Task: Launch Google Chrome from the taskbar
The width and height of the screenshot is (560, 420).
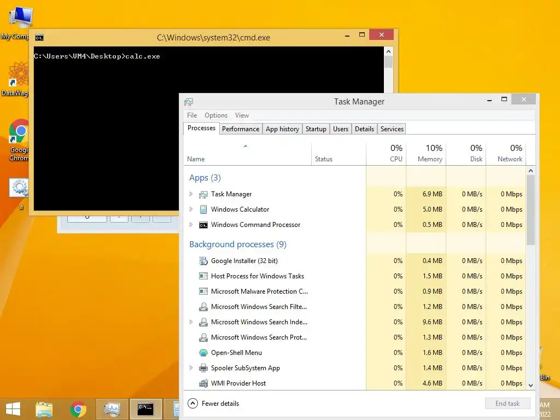Action: click(x=78, y=409)
